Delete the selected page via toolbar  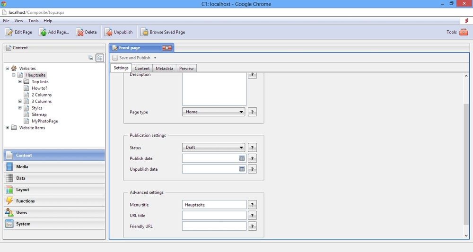(x=86, y=32)
